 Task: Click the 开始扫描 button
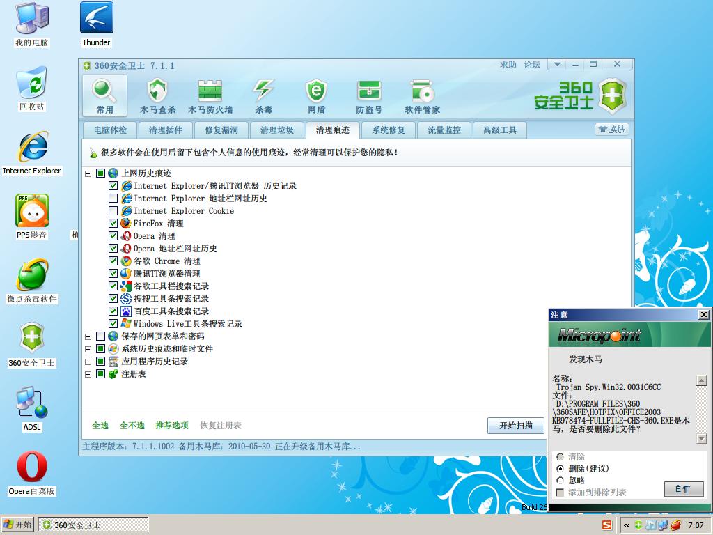point(516,426)
